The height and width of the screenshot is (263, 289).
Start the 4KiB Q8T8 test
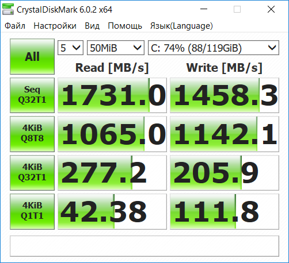pos(32,134)
